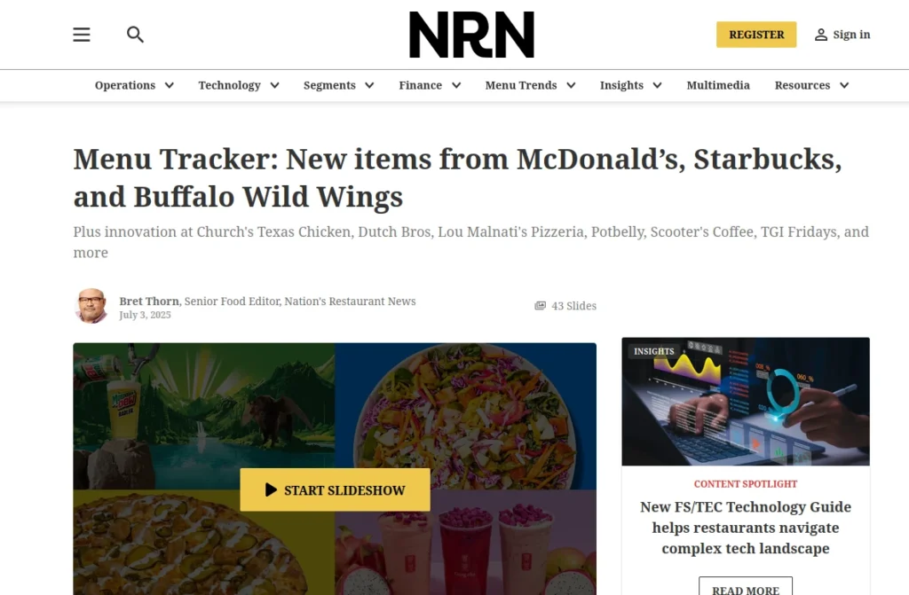Screen dimensions: 909x595
Task: Click the NRN logo
Action: click(471, 35)
